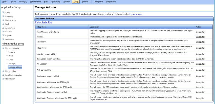Open the Accounting menu in top bar
The image size is (215, 104).
click(55, 2)
